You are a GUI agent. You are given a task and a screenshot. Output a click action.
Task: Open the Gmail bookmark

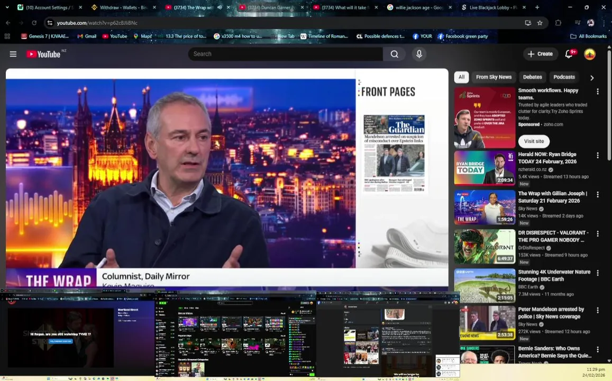(x=87, y=37)
